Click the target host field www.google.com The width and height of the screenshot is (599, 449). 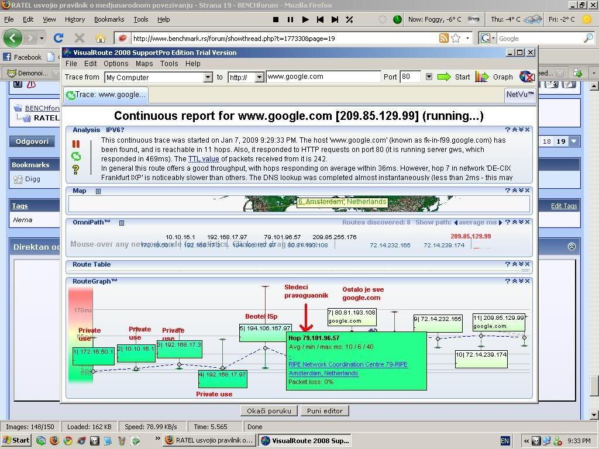click(323, 77)
